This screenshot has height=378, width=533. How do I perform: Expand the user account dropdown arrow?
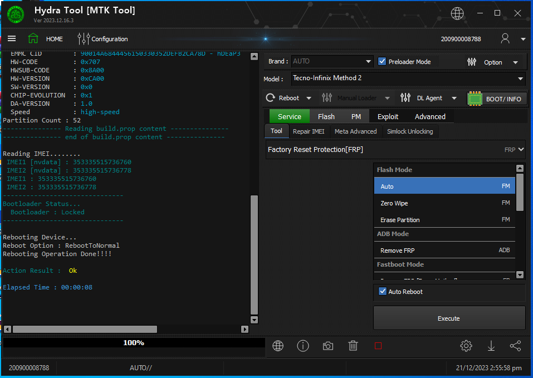[x=523, y=39]
